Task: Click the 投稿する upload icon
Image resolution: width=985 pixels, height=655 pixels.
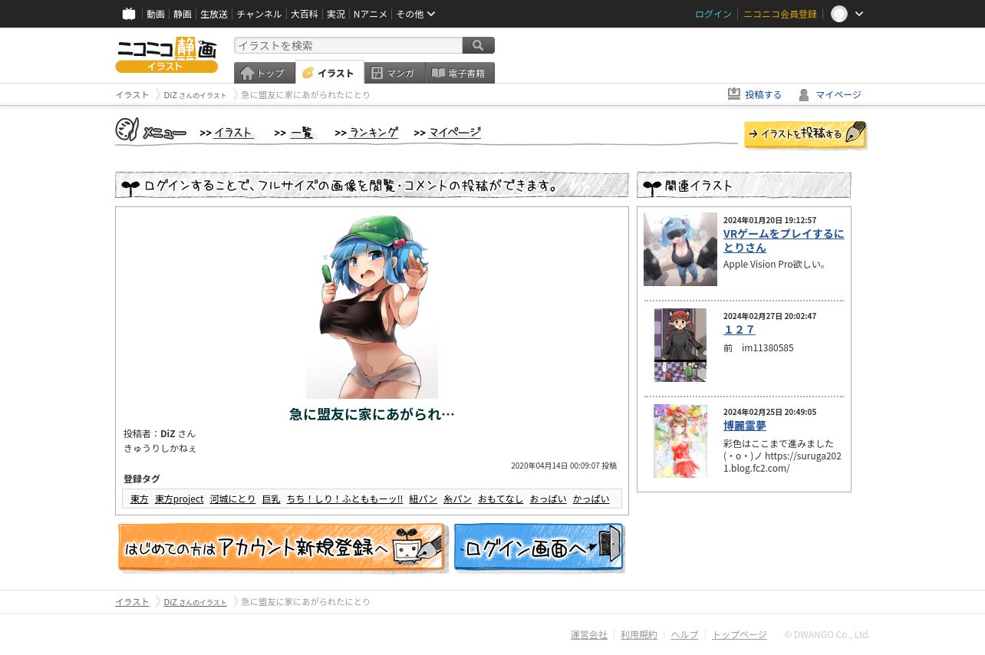Action: tap(734, 94)
